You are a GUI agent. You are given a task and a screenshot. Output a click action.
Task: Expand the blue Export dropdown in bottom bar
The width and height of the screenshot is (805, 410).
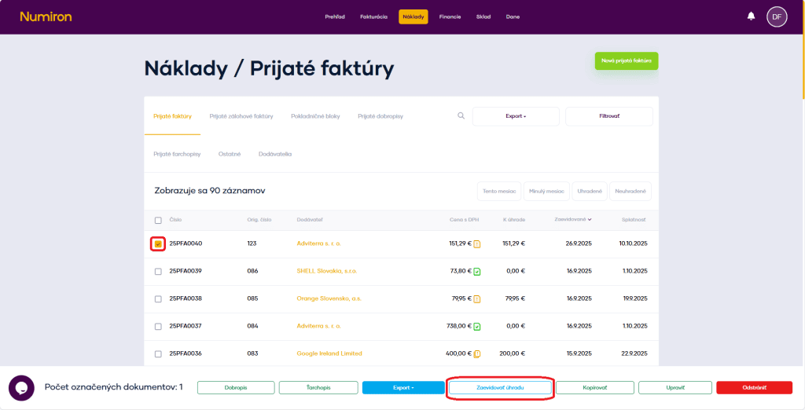[x=403, y=388]
